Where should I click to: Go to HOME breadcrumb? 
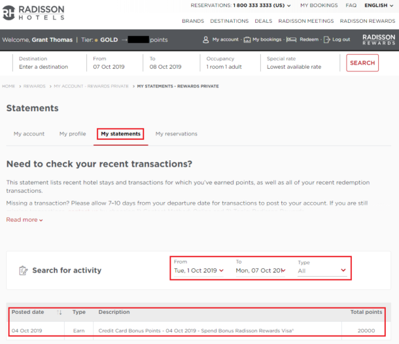tap(9, 86)
